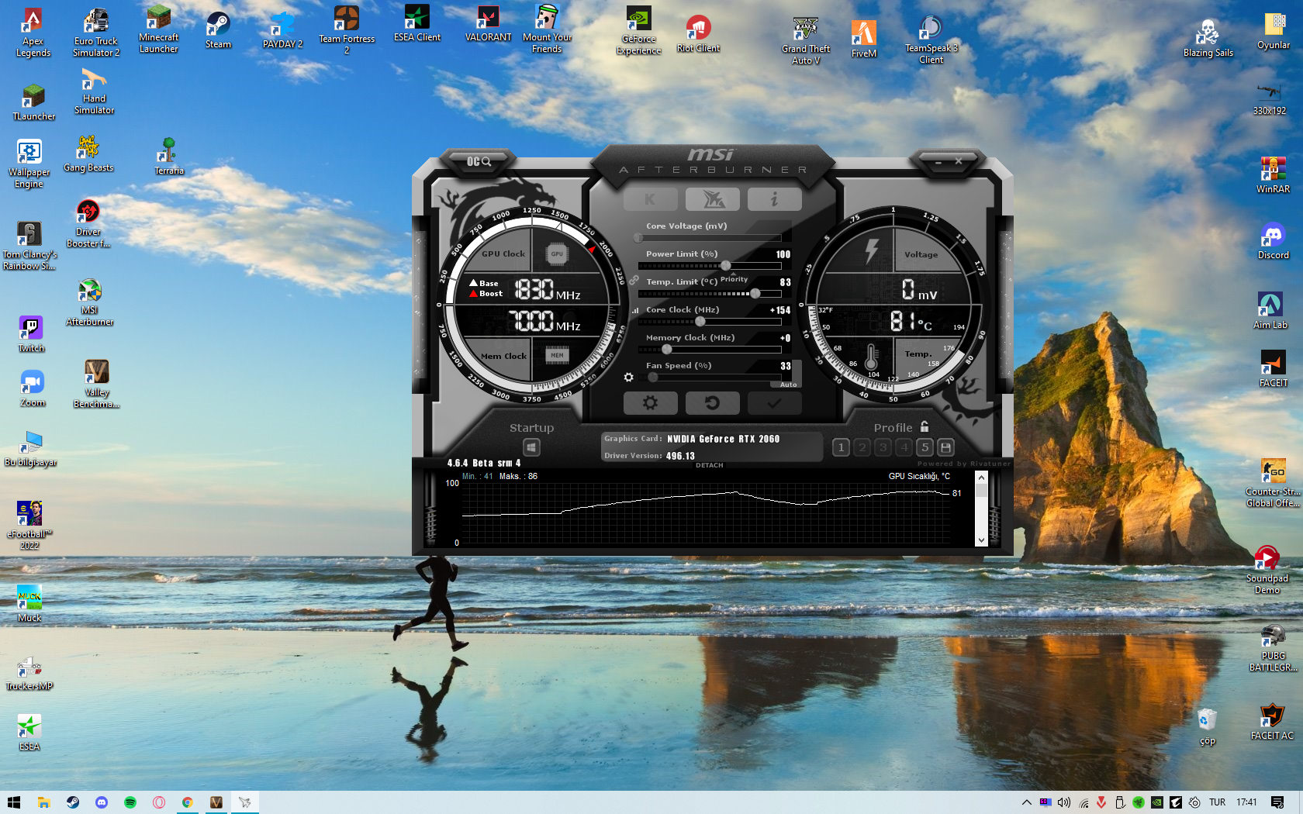Toggle Auto fan speed mode

coord(788,385)
